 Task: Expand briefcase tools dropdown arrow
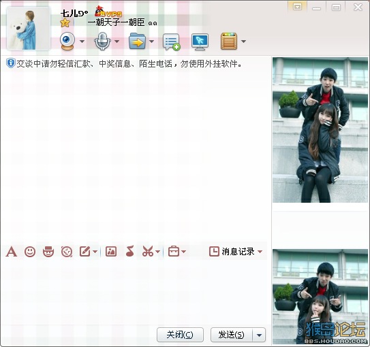(x=183, y=252)
